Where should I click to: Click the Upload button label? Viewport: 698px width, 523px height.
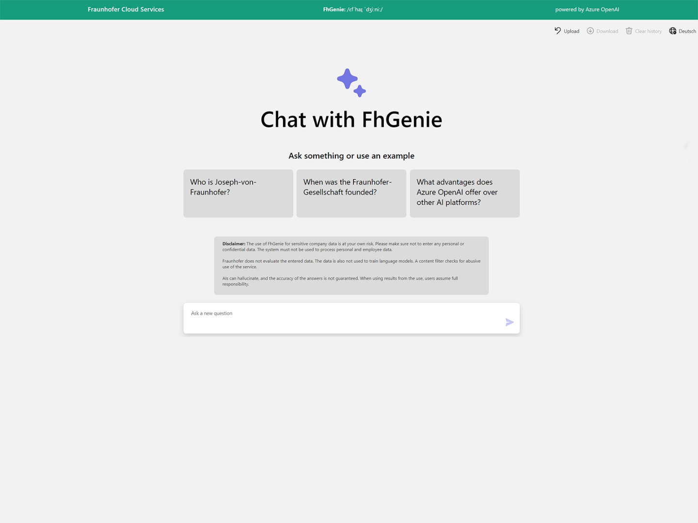point(571,31)
